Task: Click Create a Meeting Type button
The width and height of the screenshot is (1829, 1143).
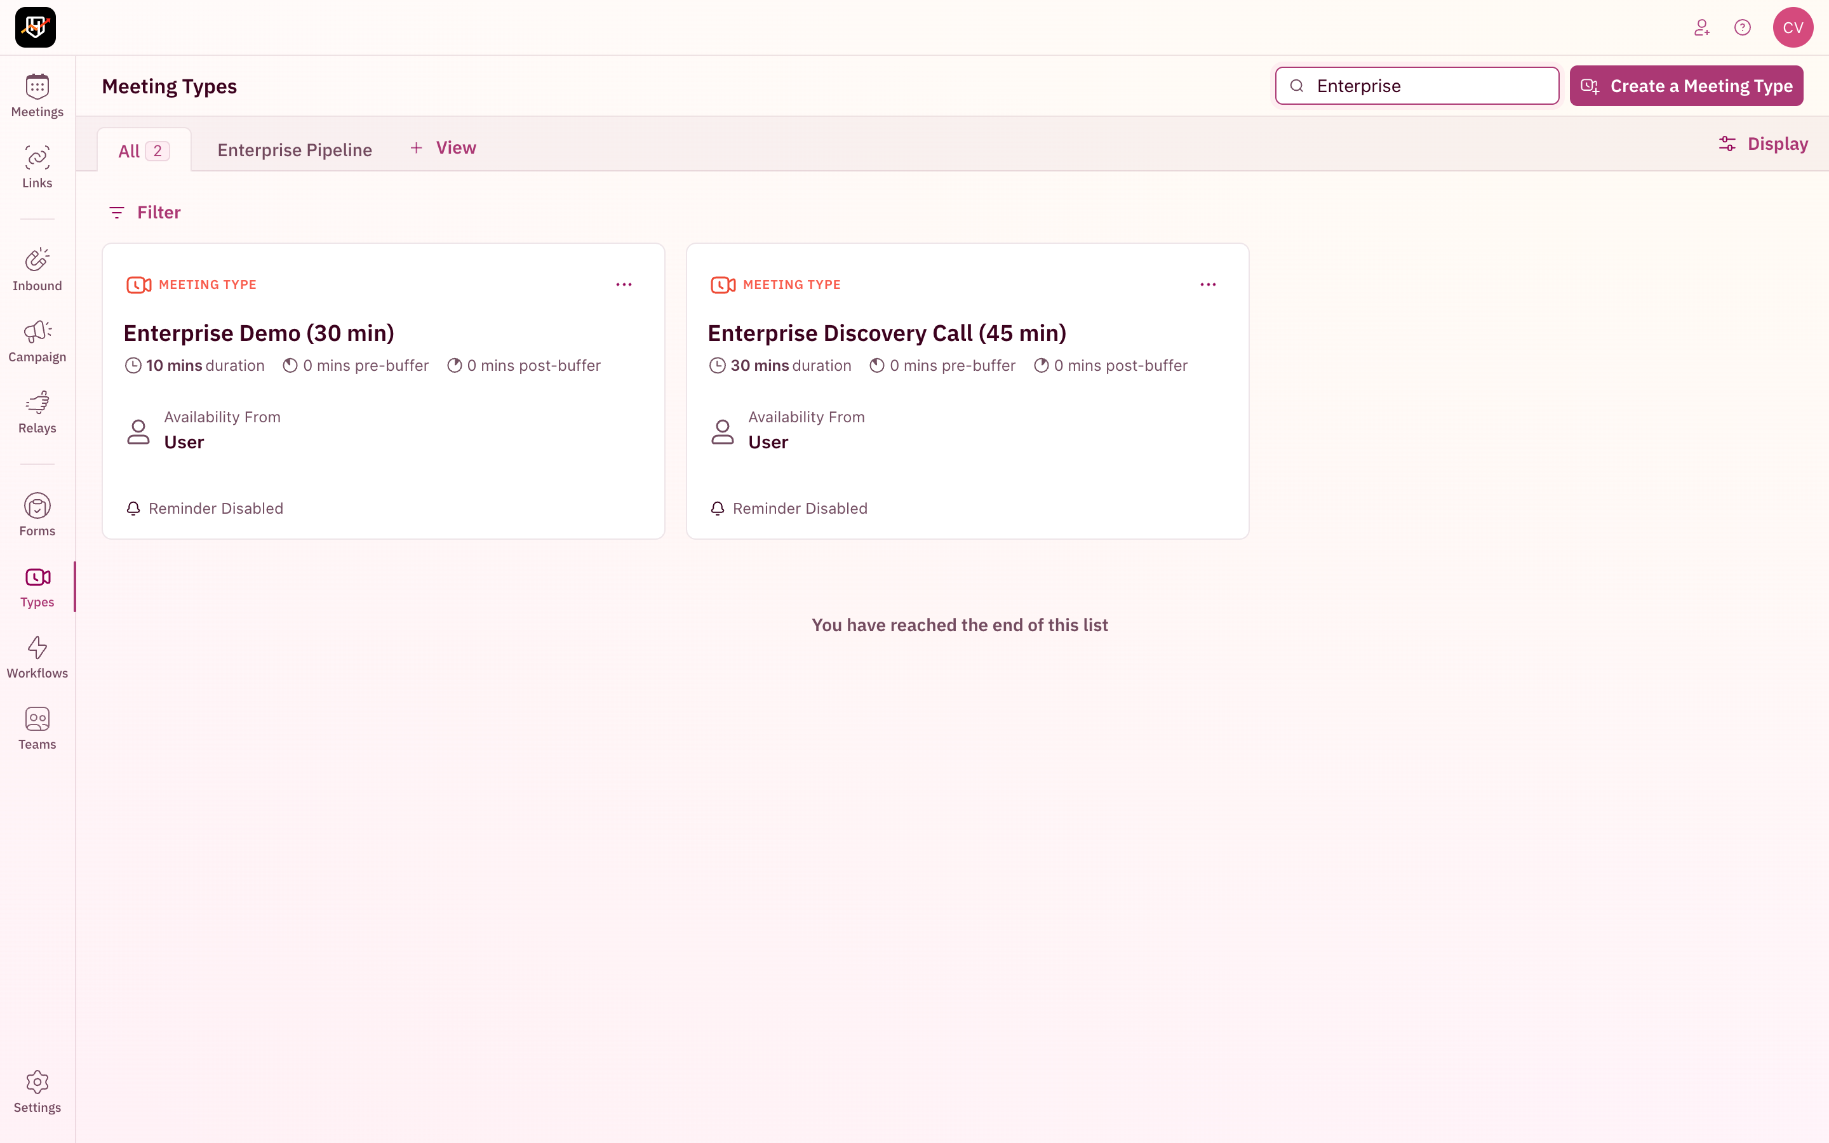Action: coord(1685,86)
